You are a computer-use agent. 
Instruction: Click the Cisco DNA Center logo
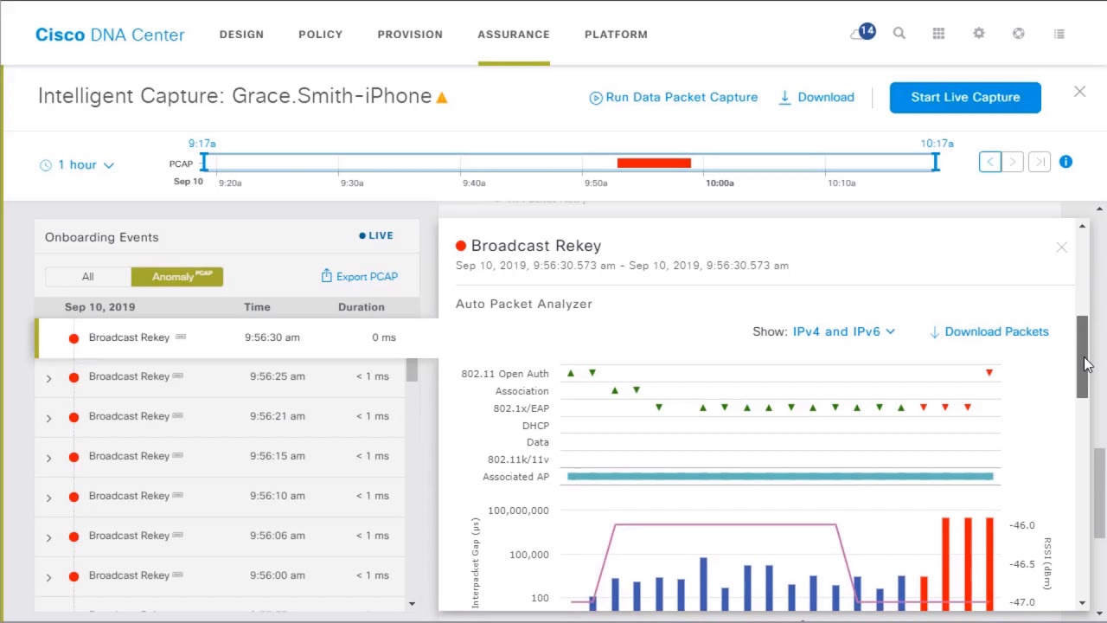(110, 35)
